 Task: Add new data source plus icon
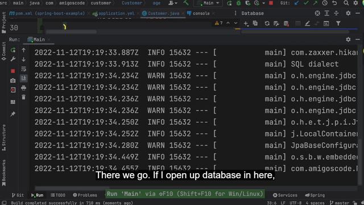pos(246,23)
